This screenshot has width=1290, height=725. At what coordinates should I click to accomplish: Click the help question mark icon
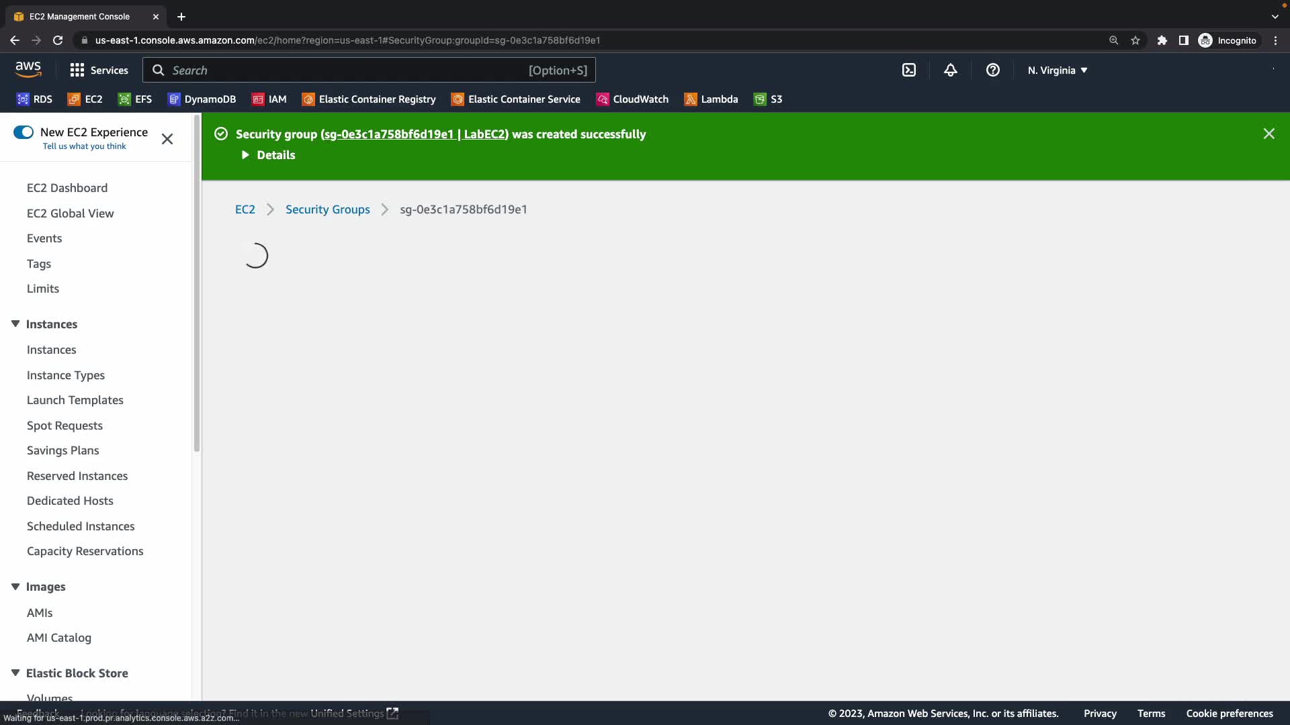click(x=992, y=70)
